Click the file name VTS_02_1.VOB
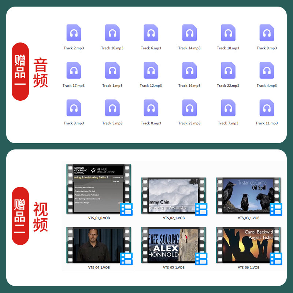 click(174, 218)
